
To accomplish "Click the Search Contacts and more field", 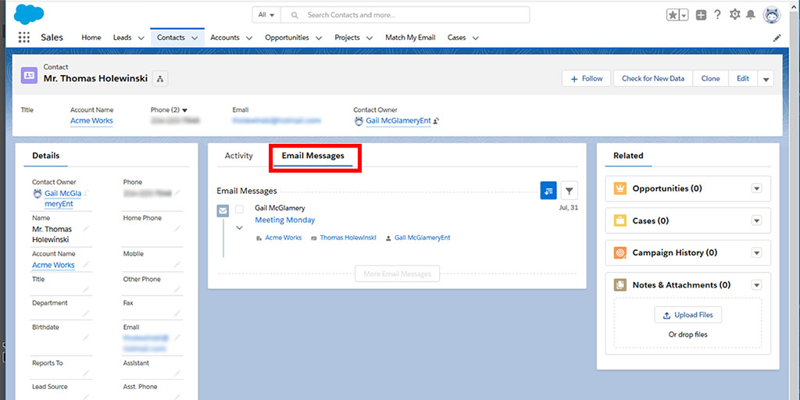I will tap(405, 15).
